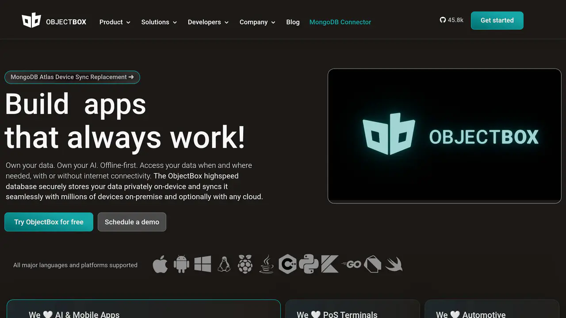Click the Python language icon
Image resolution: width=566 pixels, height=318 pixels.
(x=309, y=264)
